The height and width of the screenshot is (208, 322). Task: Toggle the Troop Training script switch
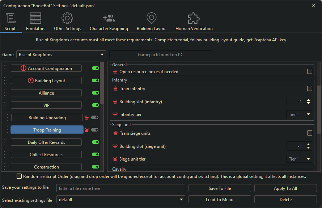(95, 130)
